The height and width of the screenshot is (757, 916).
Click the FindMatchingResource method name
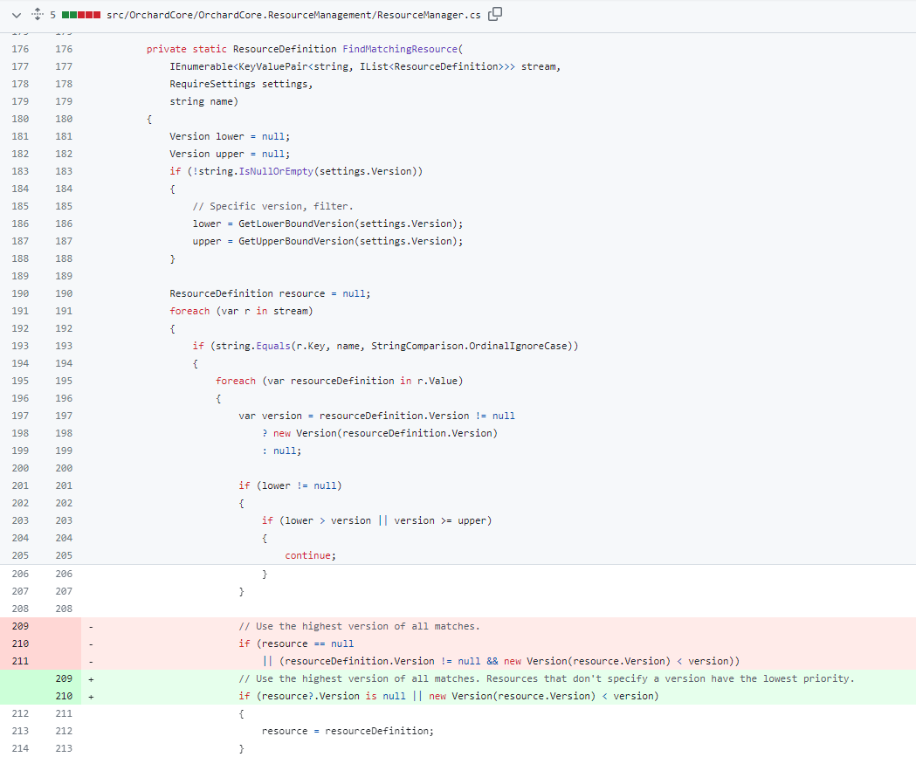pos(400,49)
